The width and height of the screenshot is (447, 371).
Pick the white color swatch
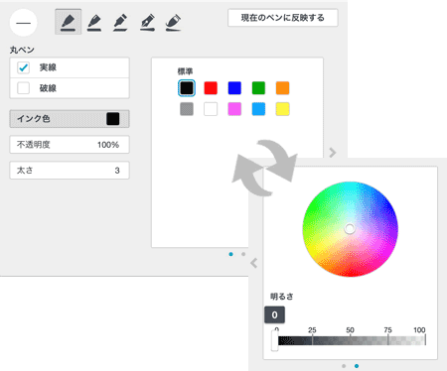[x=211, y=109]
